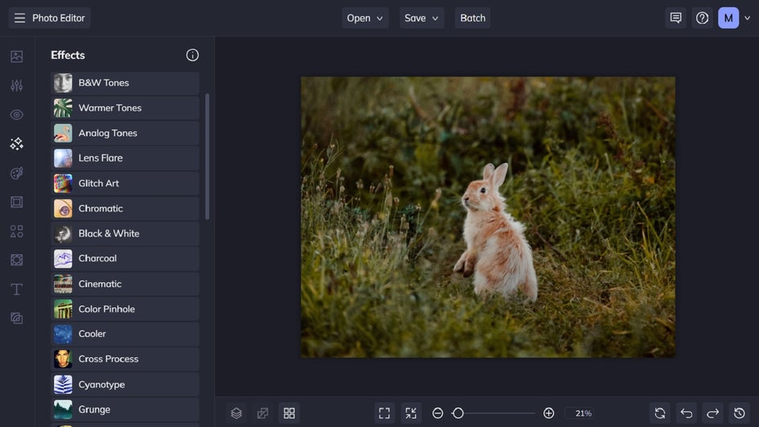Open the Artsy palette sidebar icon
This screenshot has height=427, width=759.
[16, 173]
